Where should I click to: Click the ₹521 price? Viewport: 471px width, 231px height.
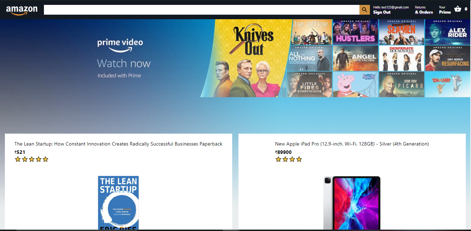click(20, 152)
